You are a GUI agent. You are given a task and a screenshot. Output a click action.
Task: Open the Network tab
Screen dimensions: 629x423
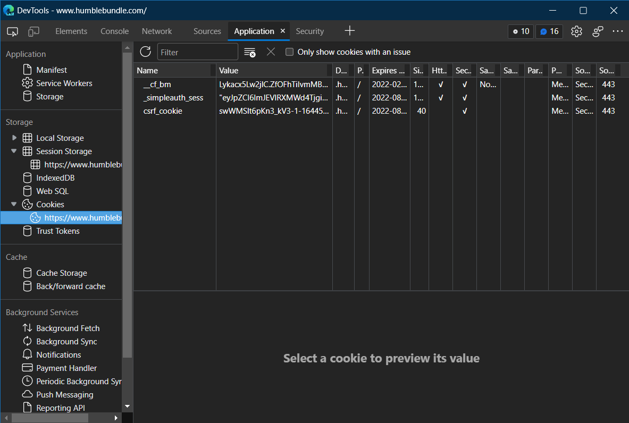[x=157, y=31]
